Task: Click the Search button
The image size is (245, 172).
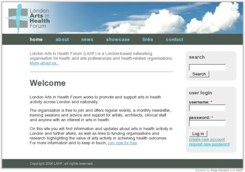Action: (199, 74)
